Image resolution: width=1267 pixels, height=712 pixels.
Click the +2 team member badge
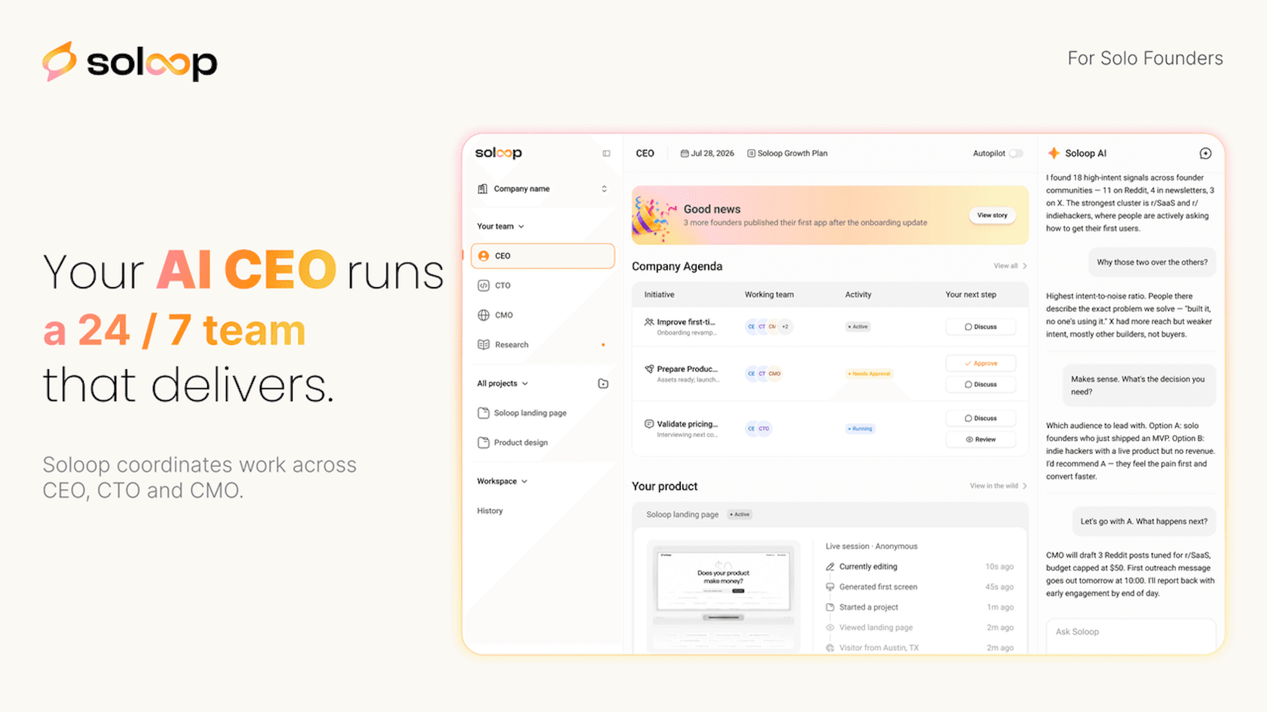(x=785, y=327)
